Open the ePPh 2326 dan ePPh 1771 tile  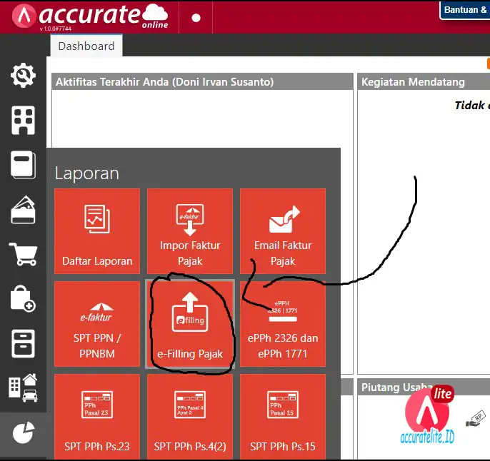[283, 324]
